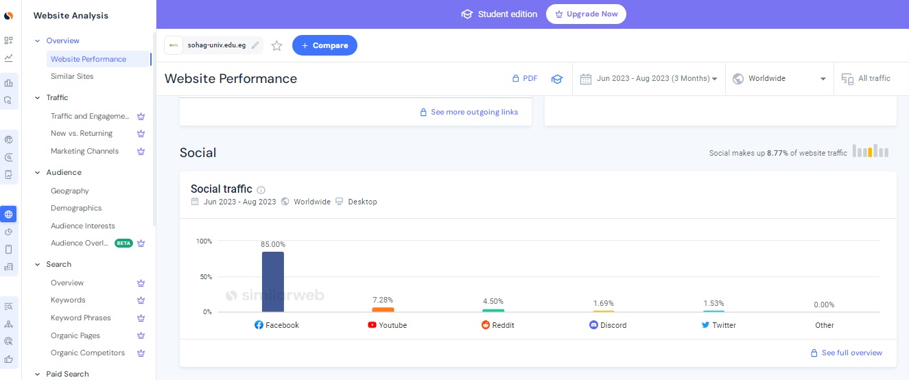Open Similar Sites page

pos(72,77)
